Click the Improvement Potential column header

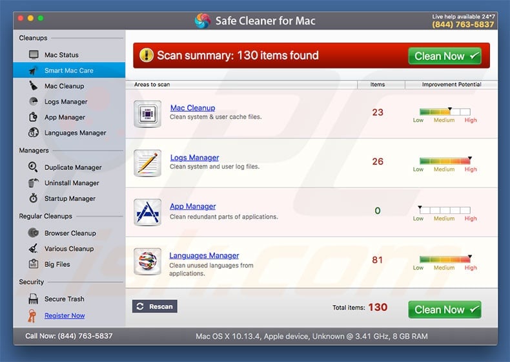[451, 85]
